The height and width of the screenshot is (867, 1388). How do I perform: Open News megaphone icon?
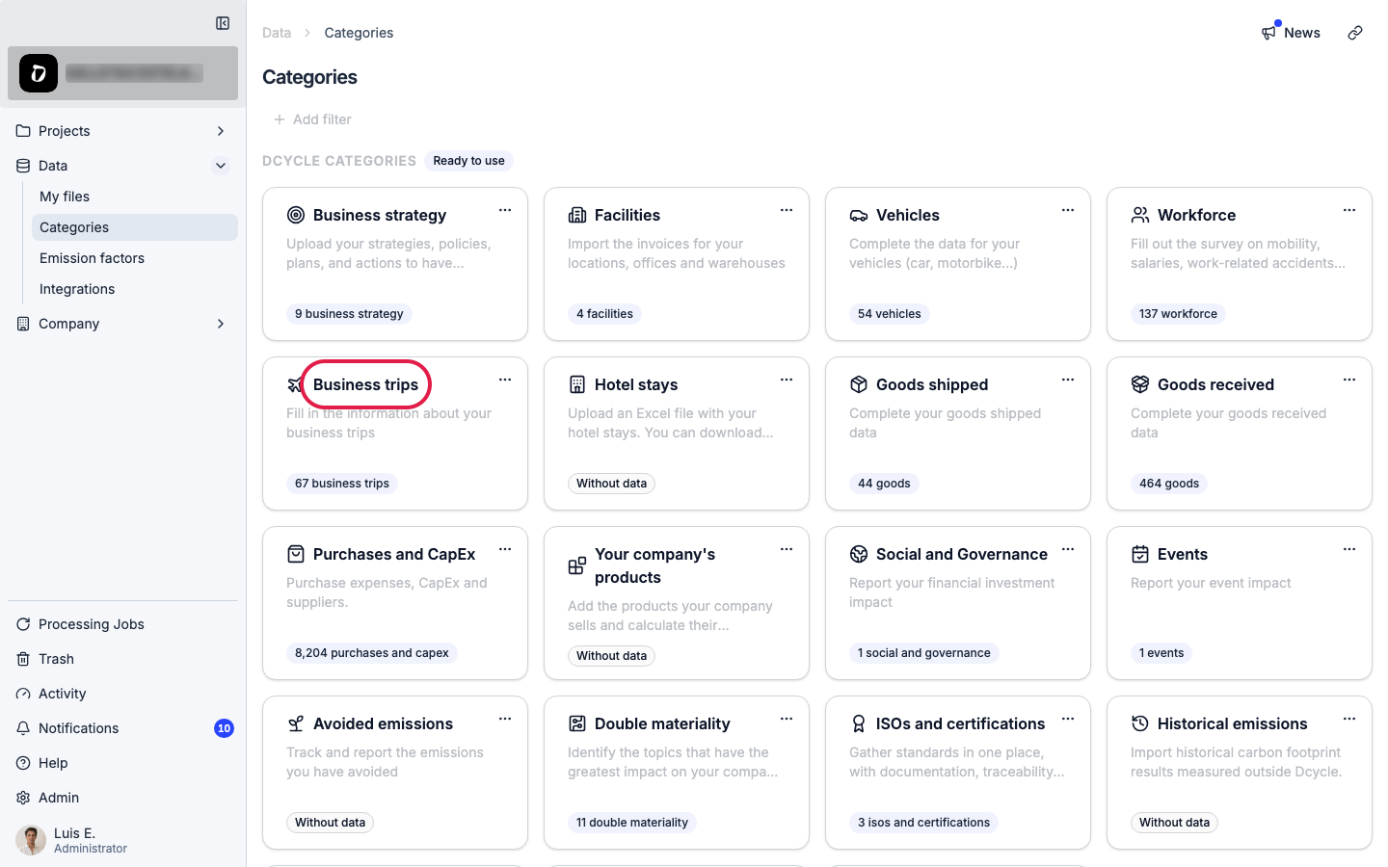coord(1268,33)
